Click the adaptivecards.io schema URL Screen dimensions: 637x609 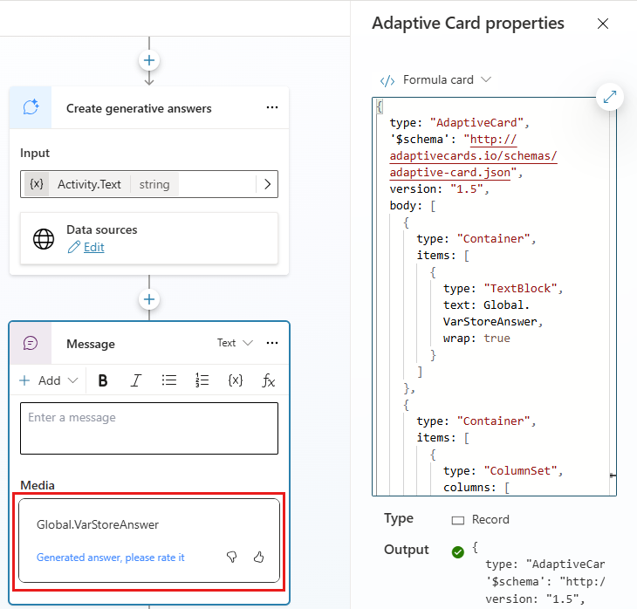click(473, 156)
